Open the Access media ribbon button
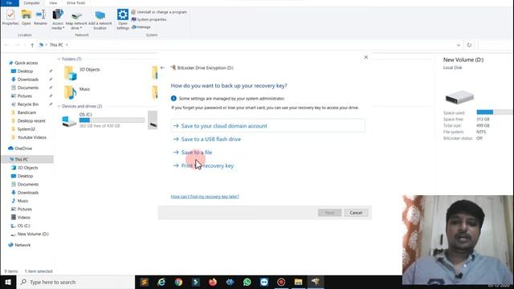 58,19
